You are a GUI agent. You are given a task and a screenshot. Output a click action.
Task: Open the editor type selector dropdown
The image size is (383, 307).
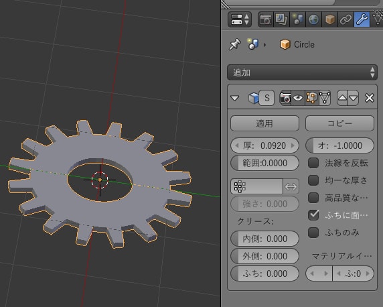(x=240, y=19)
